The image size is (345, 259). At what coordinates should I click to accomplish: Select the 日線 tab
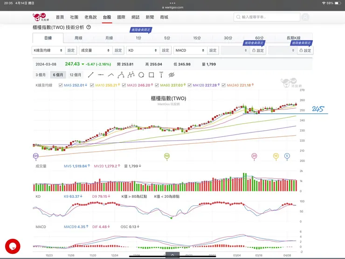[x=48, y=38]
